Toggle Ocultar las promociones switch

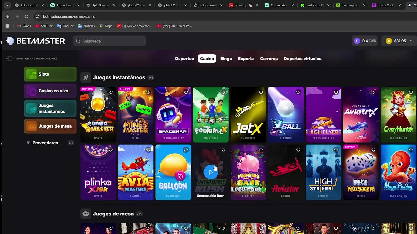pos(10,58)
